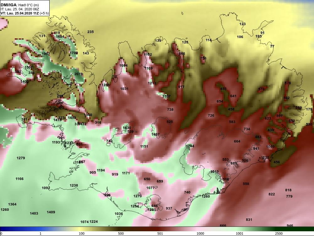This screenshot has width=314, height=236.
Task: Click the map value 1102
Action: coord(148,54)
